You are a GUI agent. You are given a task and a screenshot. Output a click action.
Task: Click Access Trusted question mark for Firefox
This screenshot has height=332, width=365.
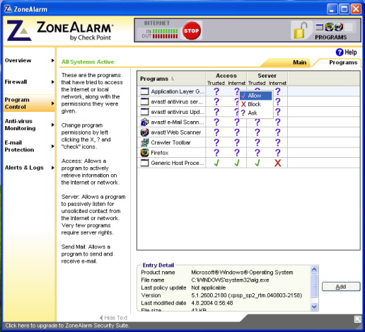(x=216, y=153)
